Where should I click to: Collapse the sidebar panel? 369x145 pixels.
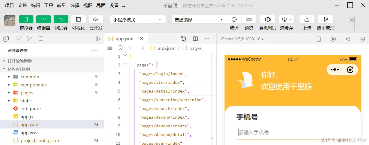[x=98, y=39]
